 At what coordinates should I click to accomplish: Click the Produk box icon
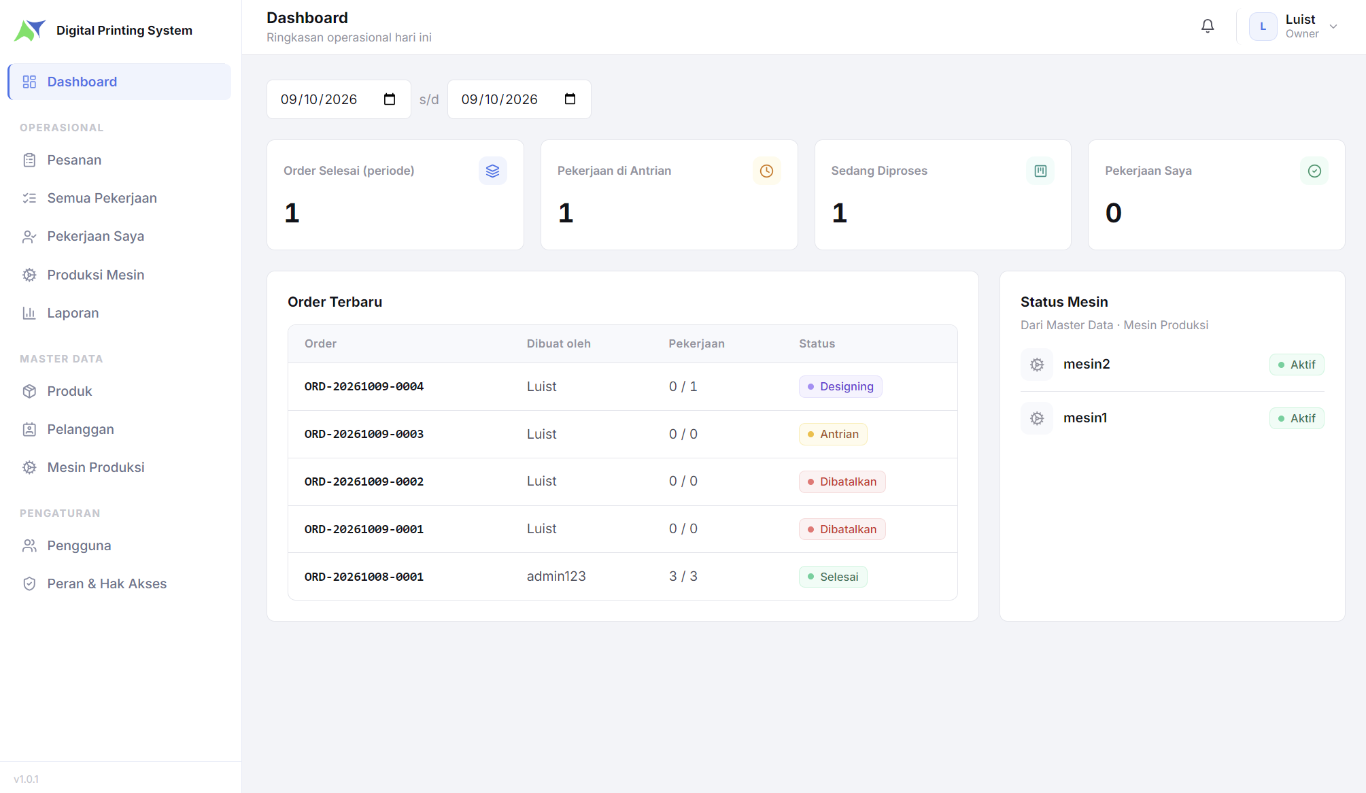(29, 391)
